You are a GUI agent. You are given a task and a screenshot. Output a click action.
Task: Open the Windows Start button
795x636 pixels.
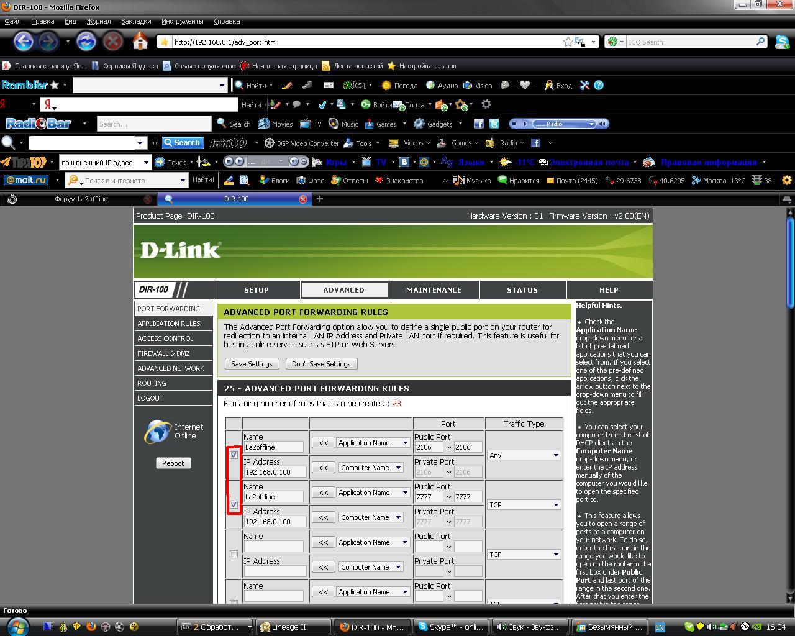17,626
